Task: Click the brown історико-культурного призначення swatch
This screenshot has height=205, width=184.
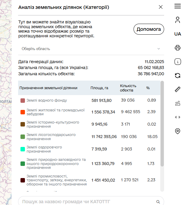Action: (23, 124)
